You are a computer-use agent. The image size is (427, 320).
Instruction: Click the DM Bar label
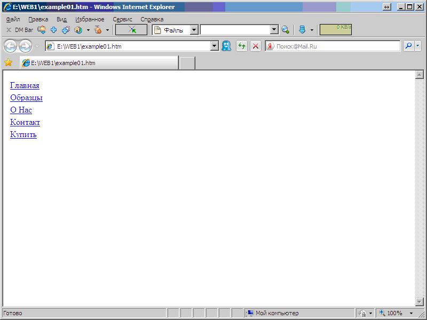tap(24, 30)
